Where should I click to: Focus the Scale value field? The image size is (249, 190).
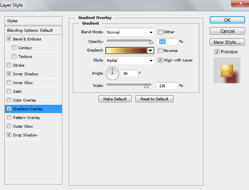click(x=168, y=86)
